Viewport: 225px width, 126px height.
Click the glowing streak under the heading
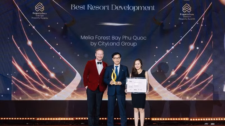click(115, 24)
